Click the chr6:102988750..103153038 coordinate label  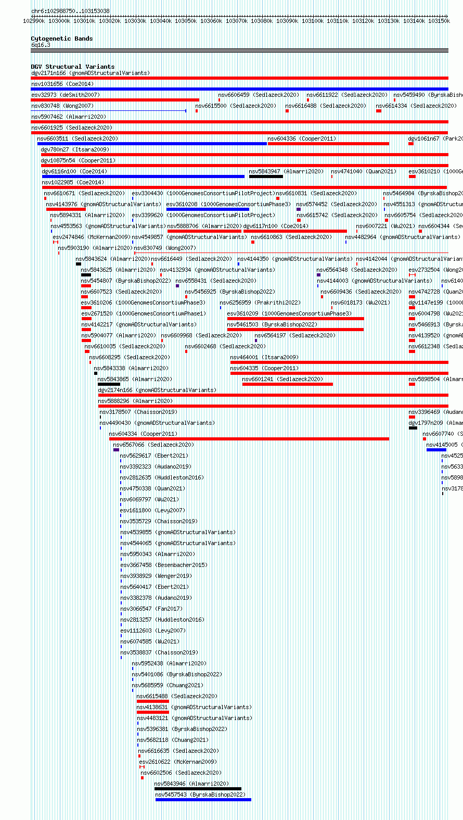coord(70,11)
